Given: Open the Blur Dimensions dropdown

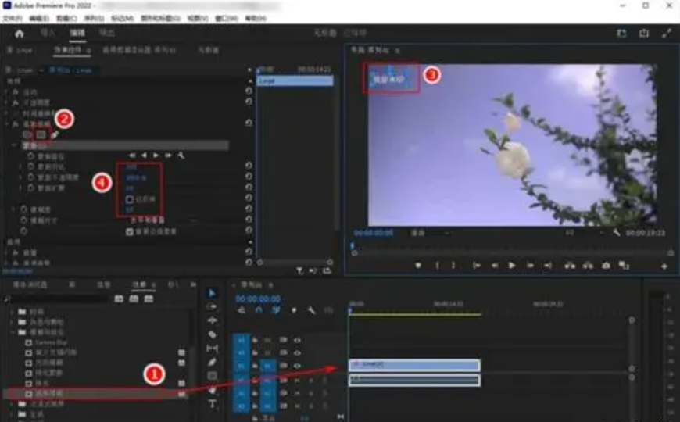Looking at the screenshot, I should (164, 220).
